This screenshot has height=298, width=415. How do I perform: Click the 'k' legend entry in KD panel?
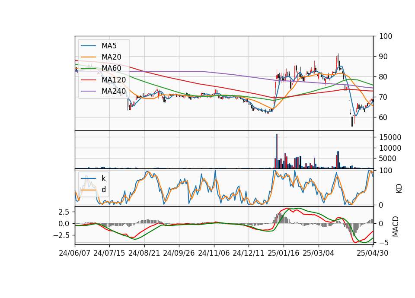pos(103,178)
